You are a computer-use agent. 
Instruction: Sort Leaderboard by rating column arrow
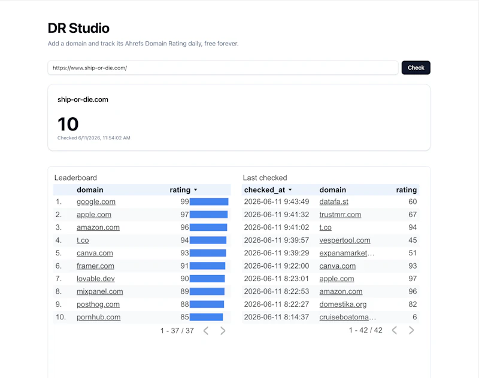click(x=196, y=190)
